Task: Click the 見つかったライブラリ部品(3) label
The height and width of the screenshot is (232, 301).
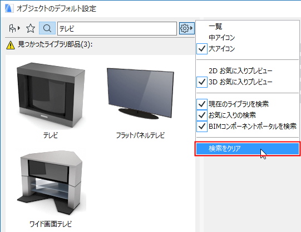Action: click(x=55, y=44)
